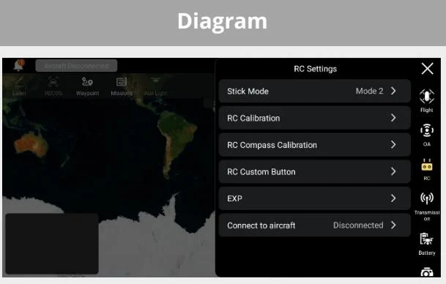Tap the Aircraft Disconnected status banner
The height and width of the screenshot is (284, 446).
click(x=76, y=66)
